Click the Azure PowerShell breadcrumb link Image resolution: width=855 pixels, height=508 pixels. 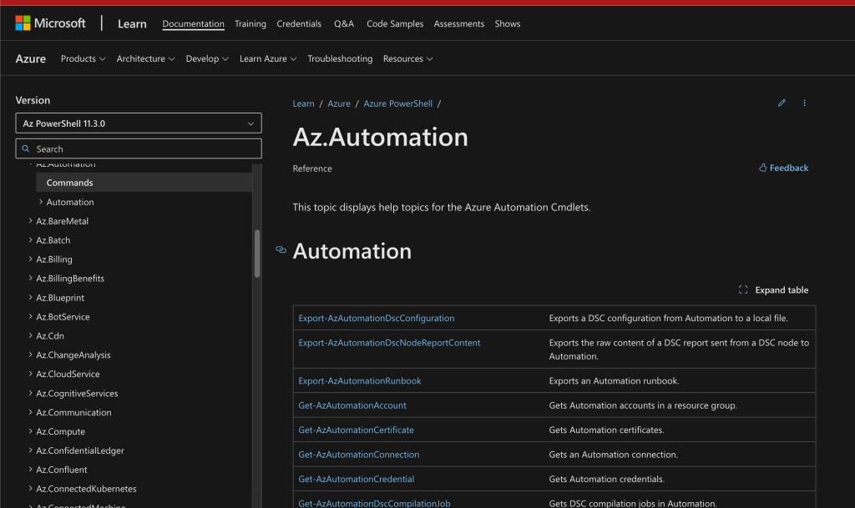tap(397, 103)
